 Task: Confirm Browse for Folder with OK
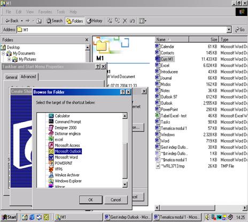coord(91,200)
